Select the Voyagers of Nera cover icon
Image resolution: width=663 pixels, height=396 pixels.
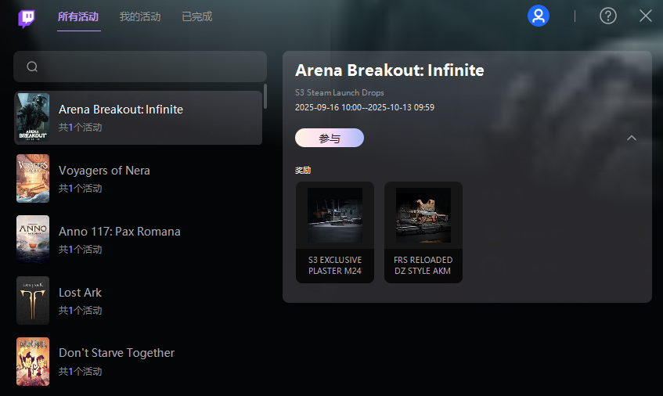click(x=33, y=178)
